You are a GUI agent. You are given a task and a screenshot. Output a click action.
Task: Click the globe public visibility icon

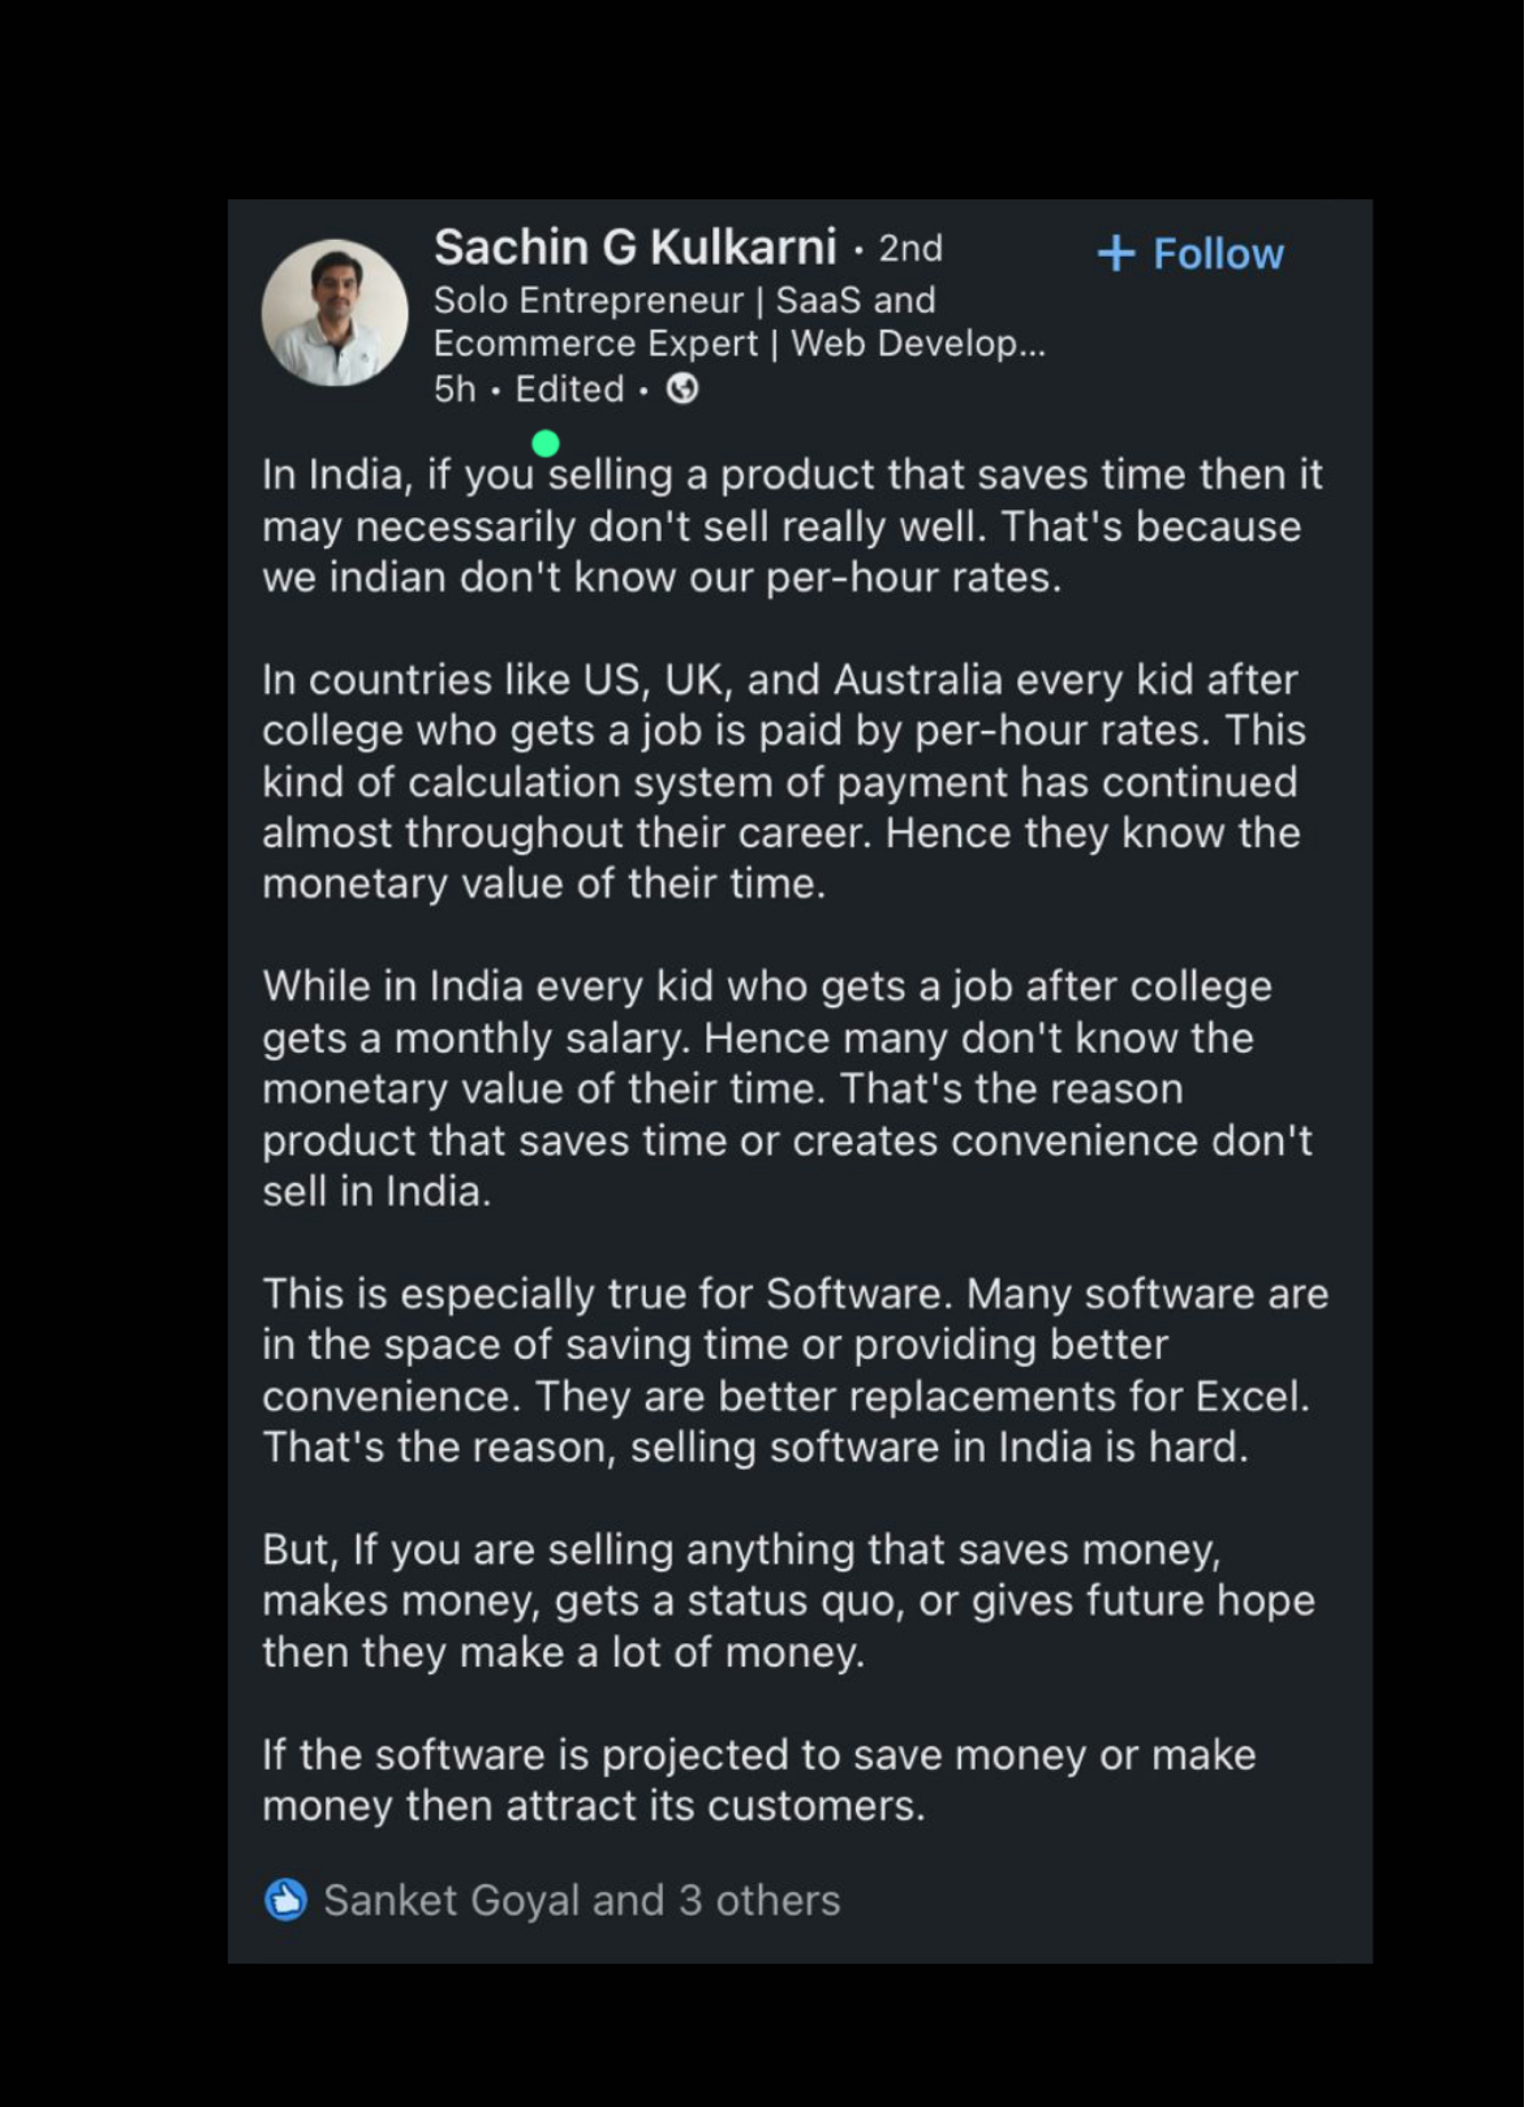(683, 388)
